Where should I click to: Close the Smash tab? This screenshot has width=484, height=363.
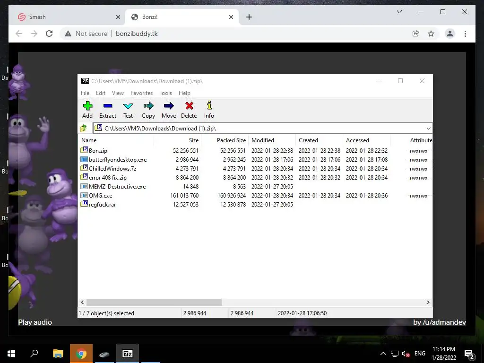coord(118,17)
